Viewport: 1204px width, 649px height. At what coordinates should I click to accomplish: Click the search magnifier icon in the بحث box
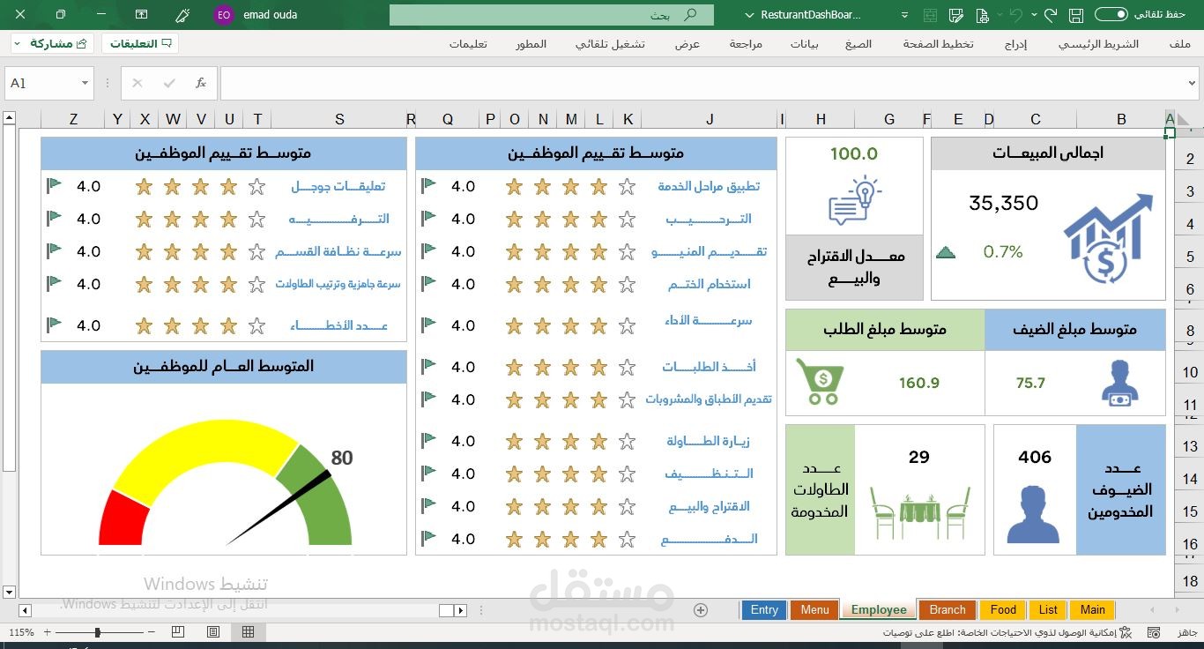691,15
